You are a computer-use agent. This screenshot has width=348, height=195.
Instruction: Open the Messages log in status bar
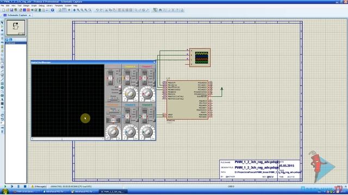39,186
